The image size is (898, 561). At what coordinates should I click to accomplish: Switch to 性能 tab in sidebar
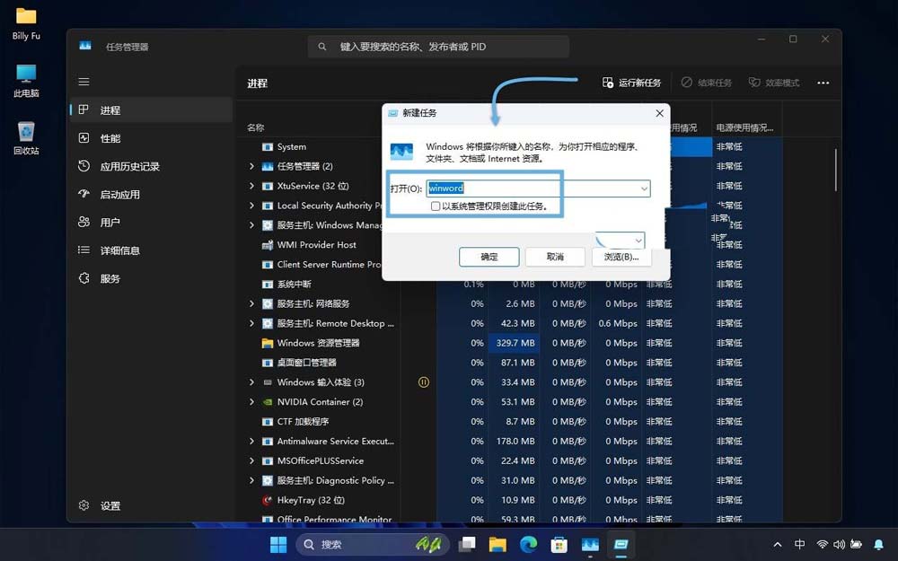tap(152, 138)
